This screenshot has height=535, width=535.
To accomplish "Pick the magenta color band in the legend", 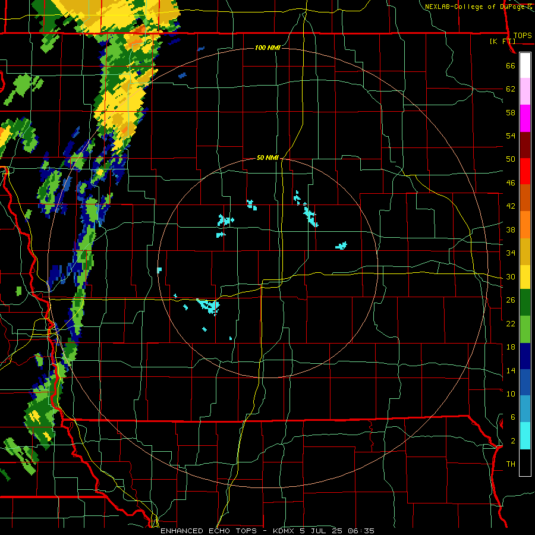I will (525, 118).
